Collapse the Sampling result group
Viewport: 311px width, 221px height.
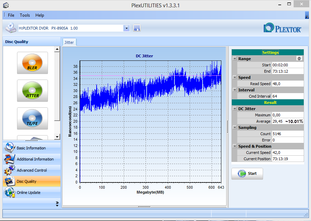[x=235, y=128]
